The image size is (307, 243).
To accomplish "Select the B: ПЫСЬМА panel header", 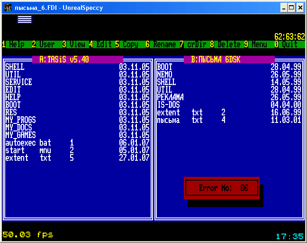I will click(229, 60).
